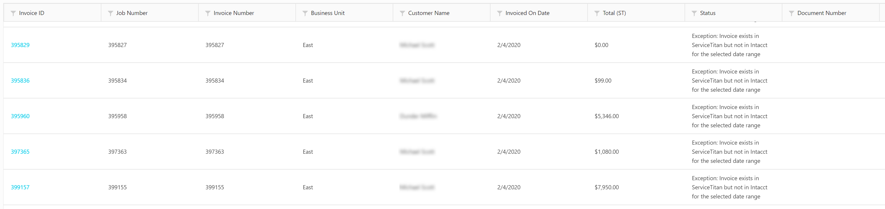Sort by the Customer Name header
The image size is (885, 209).
pos(429,13)
